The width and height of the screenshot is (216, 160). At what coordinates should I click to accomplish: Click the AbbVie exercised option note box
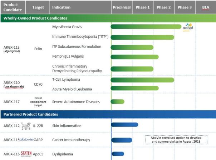[x=176, y=139]
